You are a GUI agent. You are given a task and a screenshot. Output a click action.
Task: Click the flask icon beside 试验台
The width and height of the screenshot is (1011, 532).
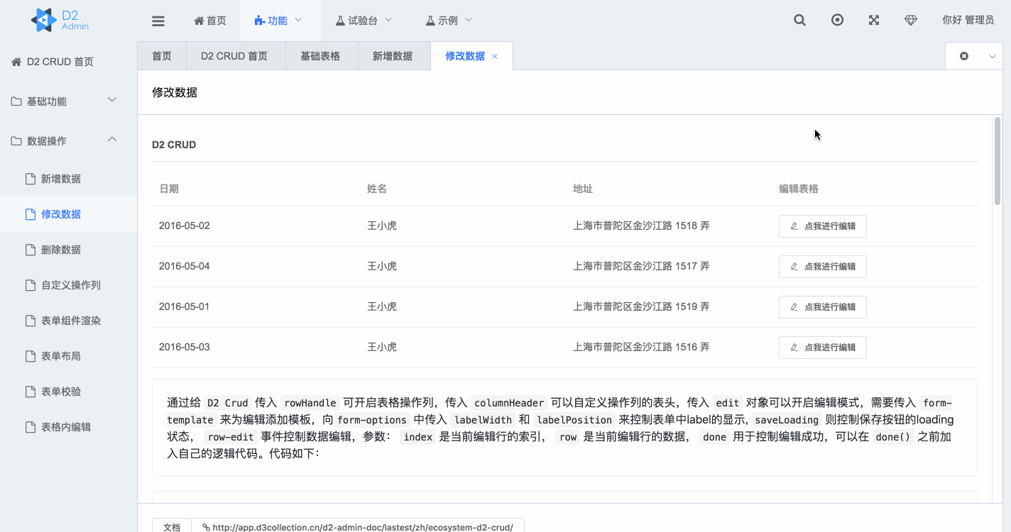[340, 21]
